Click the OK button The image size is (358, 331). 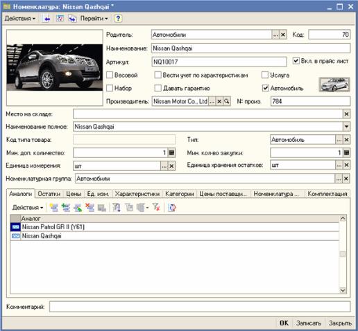pos(284,323)
